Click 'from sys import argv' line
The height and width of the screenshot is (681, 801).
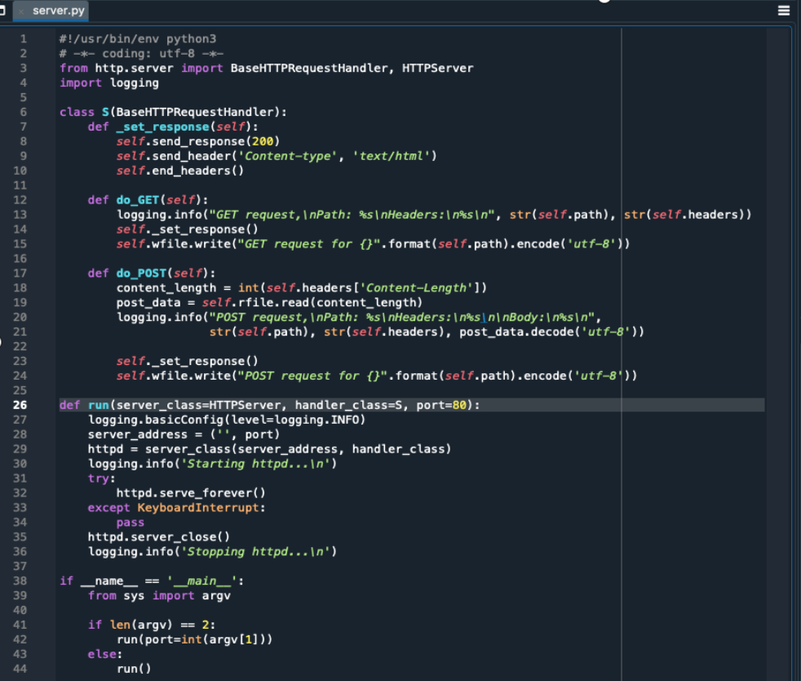pyautogui.click(x=159, y=595)
